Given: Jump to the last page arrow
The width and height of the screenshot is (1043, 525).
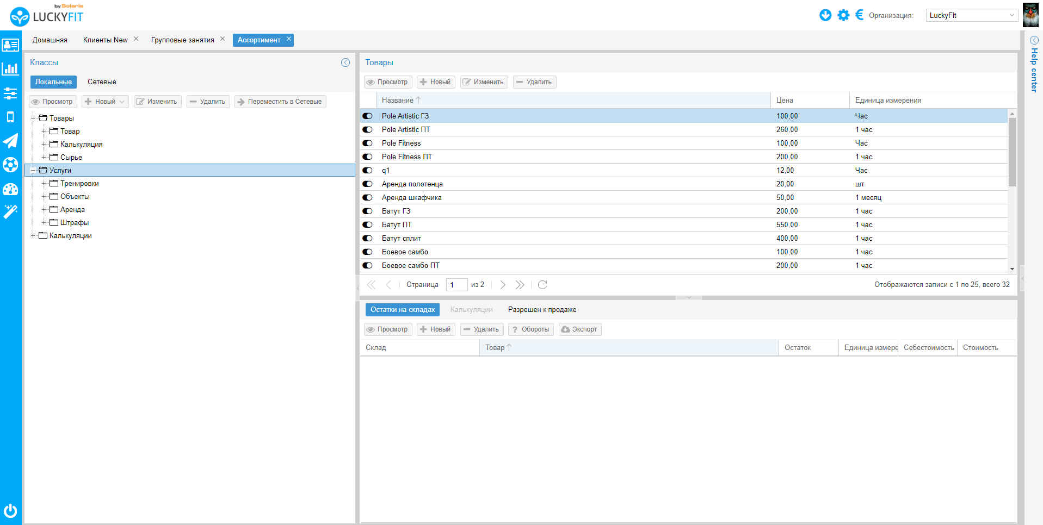Looking at the screenshot, I should pos(520,285).
